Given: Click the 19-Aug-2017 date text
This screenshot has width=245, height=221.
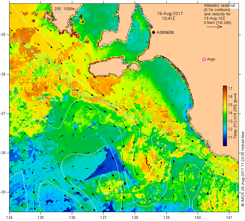Looking at the screenshot, I should (x=170, y=14).
